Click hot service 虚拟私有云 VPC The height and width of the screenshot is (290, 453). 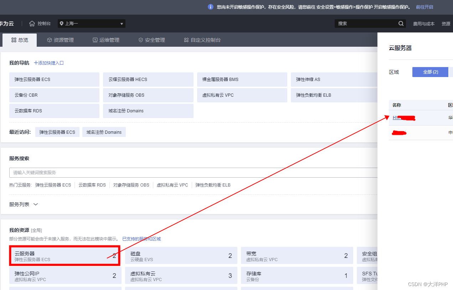[173, 185]
